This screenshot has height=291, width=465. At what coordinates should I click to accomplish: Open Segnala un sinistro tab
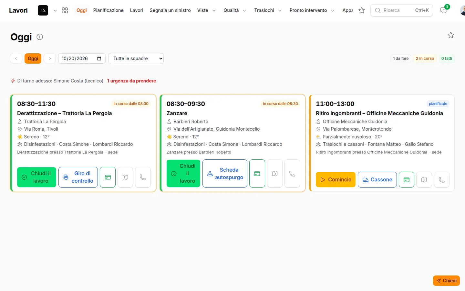point(170,10)
